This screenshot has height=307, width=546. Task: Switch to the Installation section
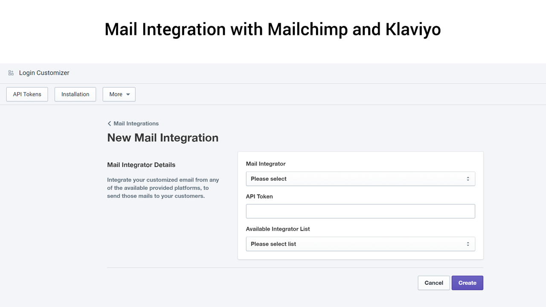(x=75, y=94)
